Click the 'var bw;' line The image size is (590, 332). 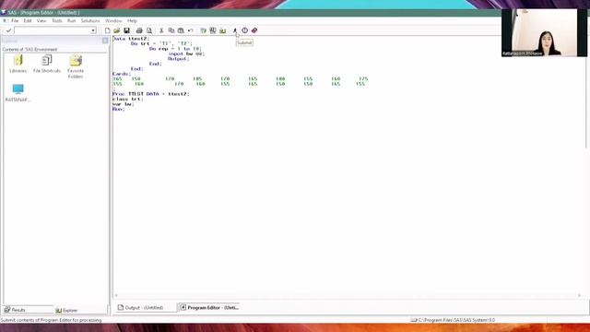(x=123, y=104)
